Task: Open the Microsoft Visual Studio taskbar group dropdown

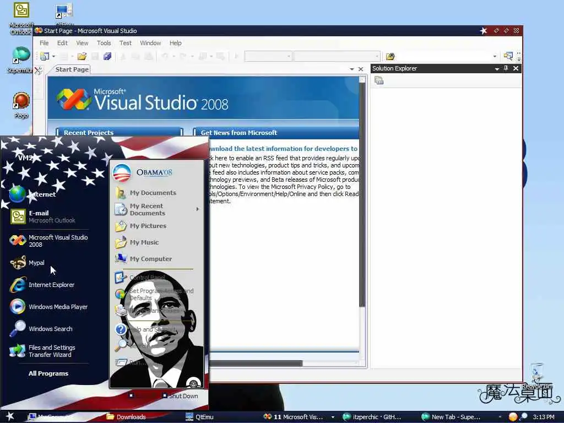Action: coord(333,417)
